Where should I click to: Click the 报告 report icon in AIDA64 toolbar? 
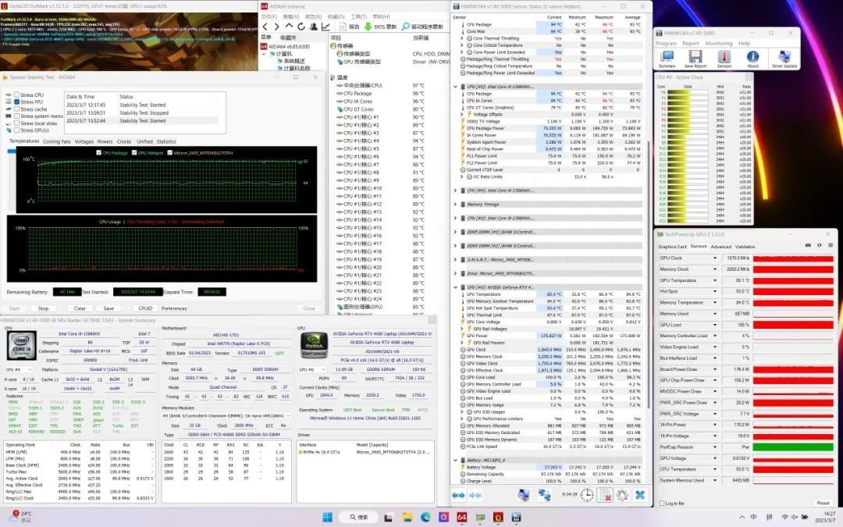click(343, 27)
